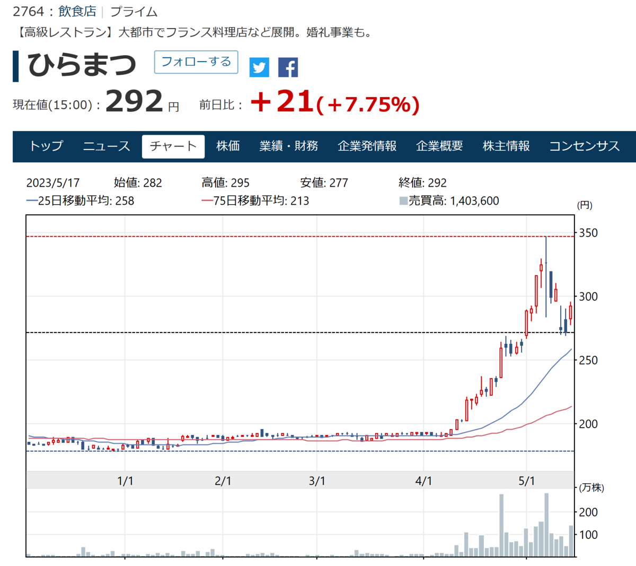Image resolution: width=636 pixels, height=566 pixels.
Task: Click the 2/1 date on chart axis
Action: click(x=223, y=481)
